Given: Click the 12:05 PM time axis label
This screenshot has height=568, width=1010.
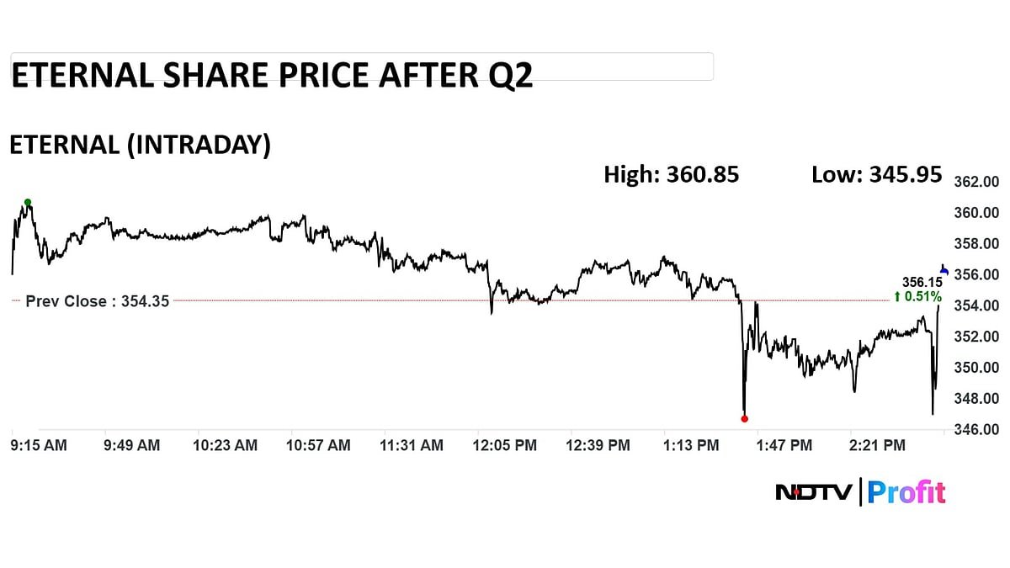Looking at the screenshot, I should pos(503,445).
